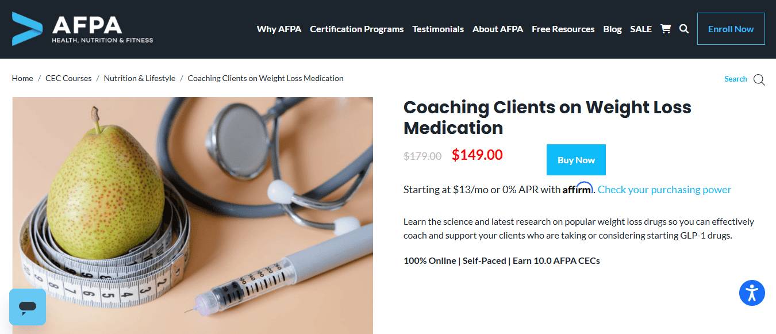Click the header search magnifier icon
The height and width of the screenshot is (334, 776).
pos(684,29)
